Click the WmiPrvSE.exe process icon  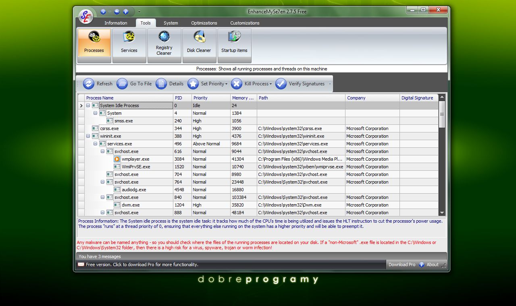click(x=117, y=167)
